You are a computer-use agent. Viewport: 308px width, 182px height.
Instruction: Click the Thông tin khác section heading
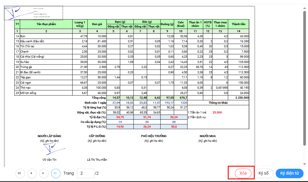coord(218,103)
